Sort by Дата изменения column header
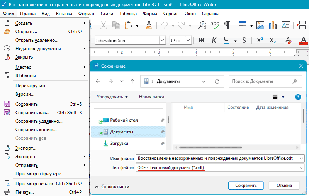Image resolution: width=309 pixels, height=196 pixels. coord(272,107)
